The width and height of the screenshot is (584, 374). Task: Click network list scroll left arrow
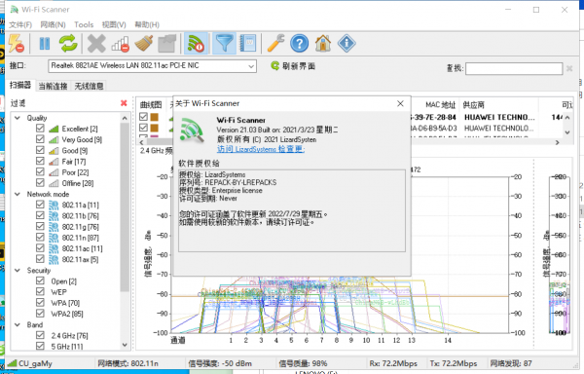point(141,142)
